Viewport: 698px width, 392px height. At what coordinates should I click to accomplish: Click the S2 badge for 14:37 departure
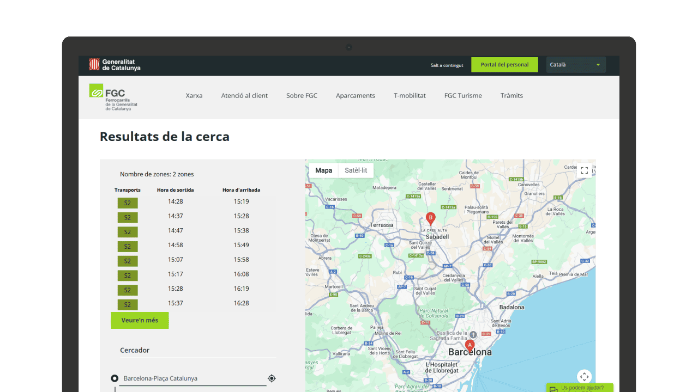point(128,218)
